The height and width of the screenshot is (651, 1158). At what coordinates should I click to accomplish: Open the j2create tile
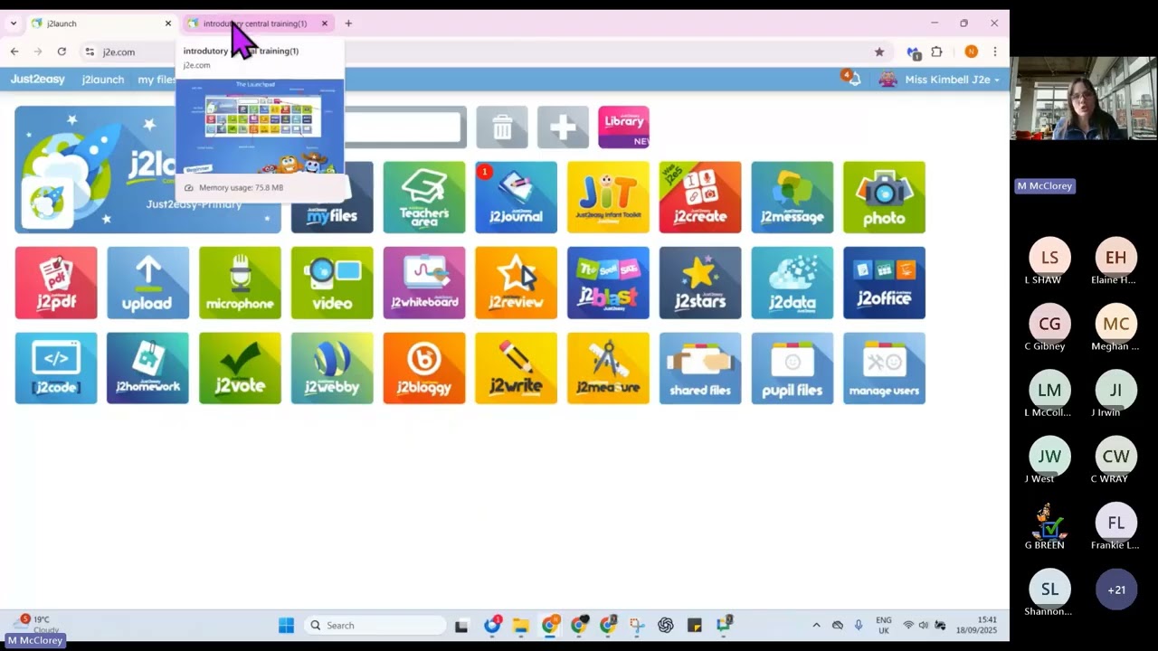coord(700,197)
